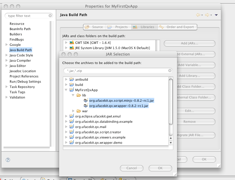
Task: Clear the 'type filter text' field
Action: (x=50, y=16)
